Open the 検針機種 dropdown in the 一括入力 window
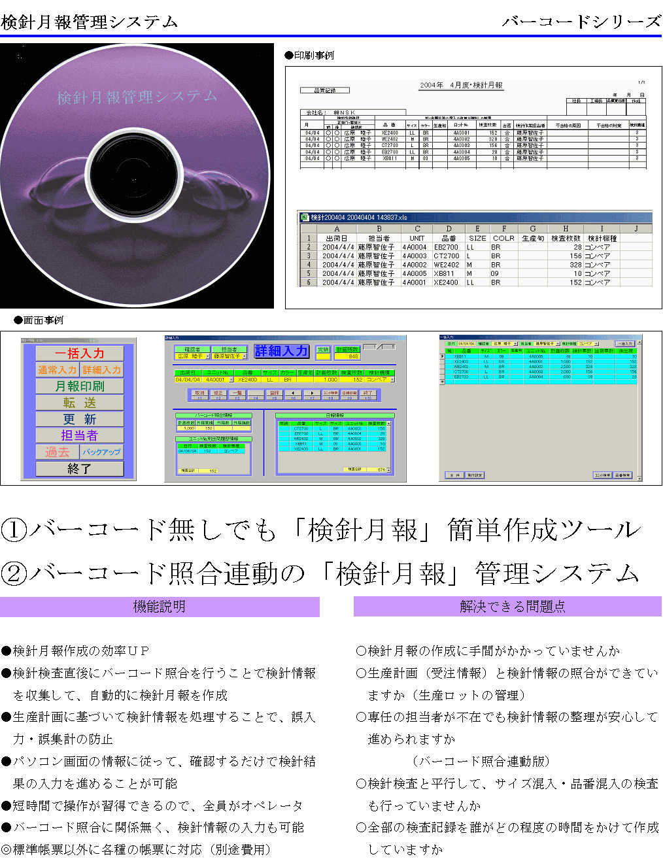663x861 pixels. (596, 343)
